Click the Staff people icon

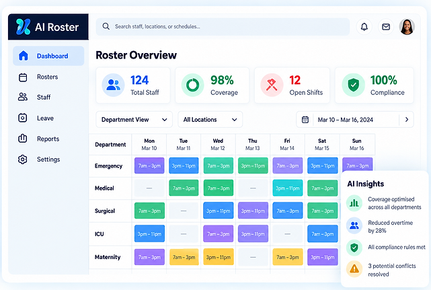coord(23,97)
